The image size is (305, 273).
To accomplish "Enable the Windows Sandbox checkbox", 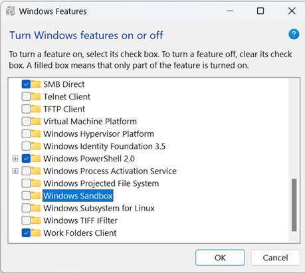I will point(26,196).
